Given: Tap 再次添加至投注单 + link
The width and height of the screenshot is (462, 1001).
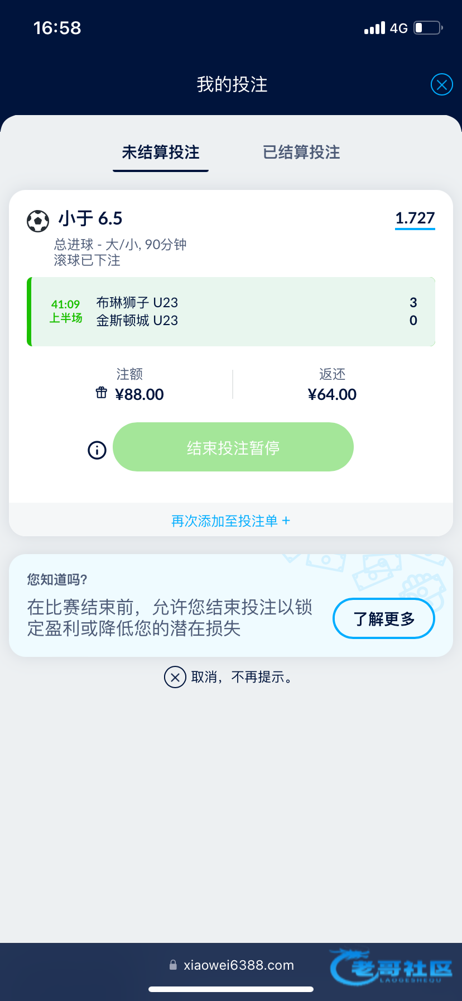Looking at the screenshot, I should coord(230,521).
